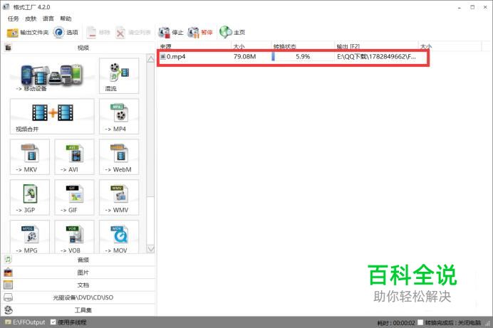Screen dimensions: 493x328
Task: Open the Language (语言) menu
Action: point(48,18)
